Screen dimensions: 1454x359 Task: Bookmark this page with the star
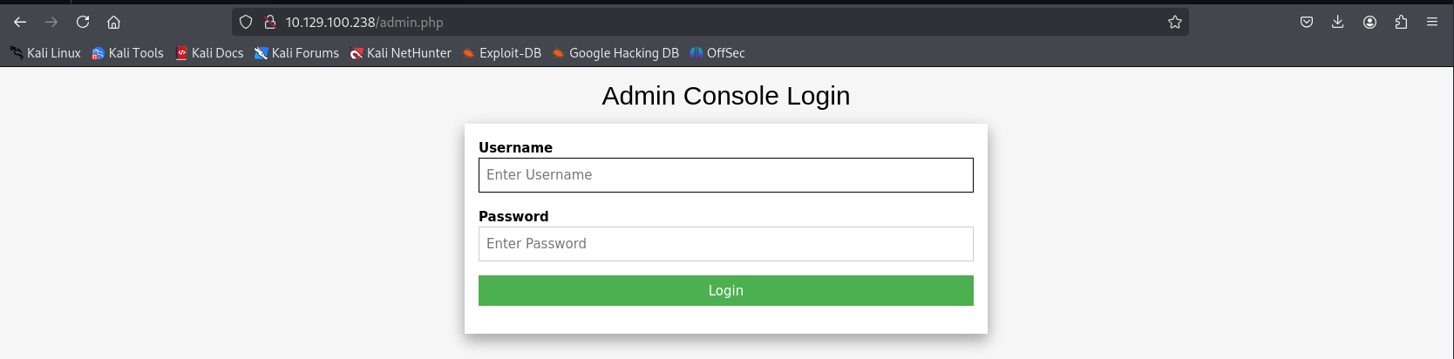[x=1174, y=22]
